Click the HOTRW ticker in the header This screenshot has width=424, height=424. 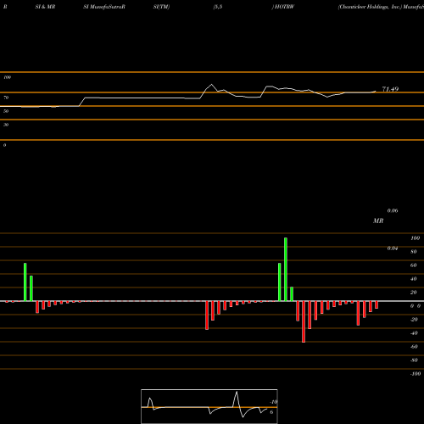click(284, 7)
